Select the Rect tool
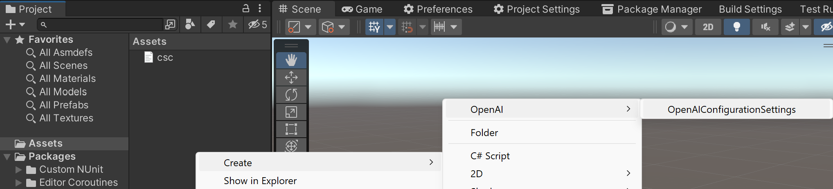 291,129
